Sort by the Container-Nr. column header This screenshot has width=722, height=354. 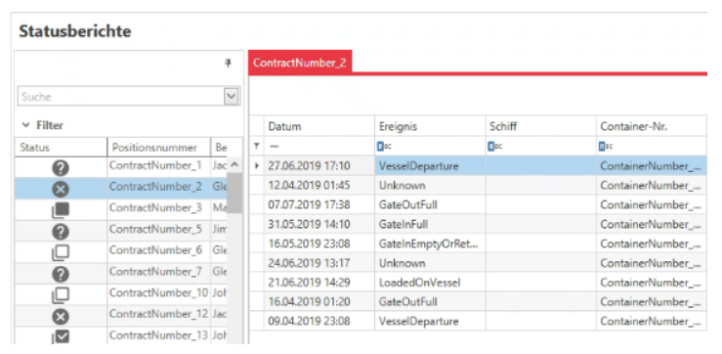(652, 126)
